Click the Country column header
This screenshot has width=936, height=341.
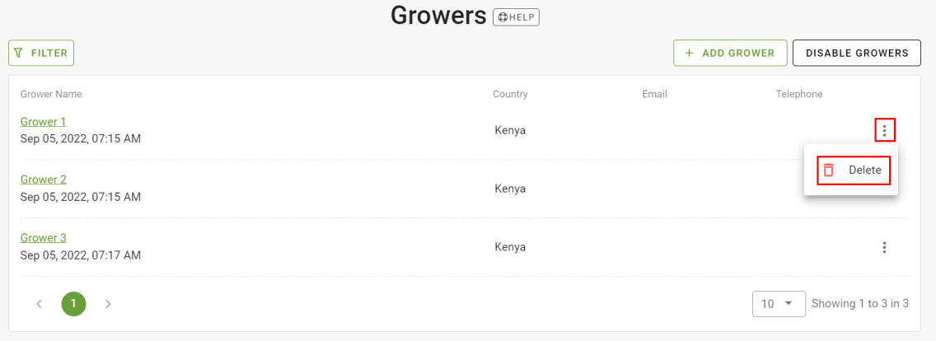pos(510,94)
